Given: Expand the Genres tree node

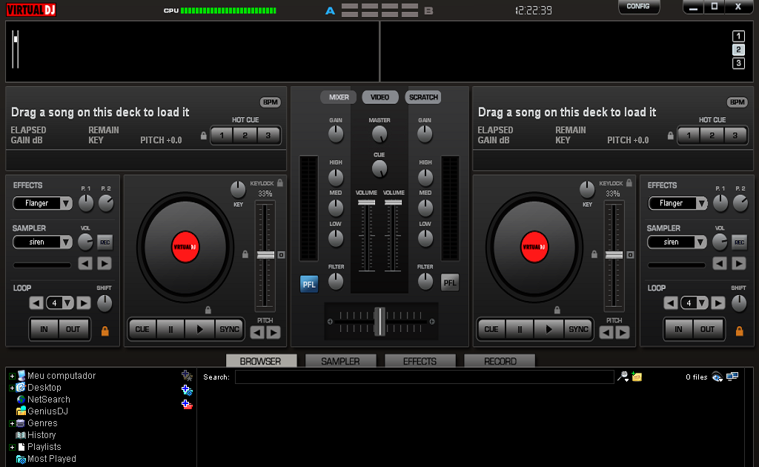Looking at the screenshot, I should 12,423.
